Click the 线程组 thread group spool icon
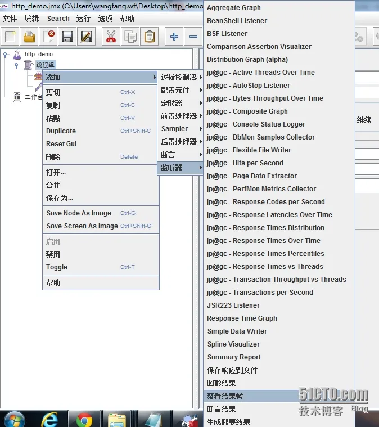The height and width of the screenshot is (427, 379). pyautogui.click(x=28, y=65)
